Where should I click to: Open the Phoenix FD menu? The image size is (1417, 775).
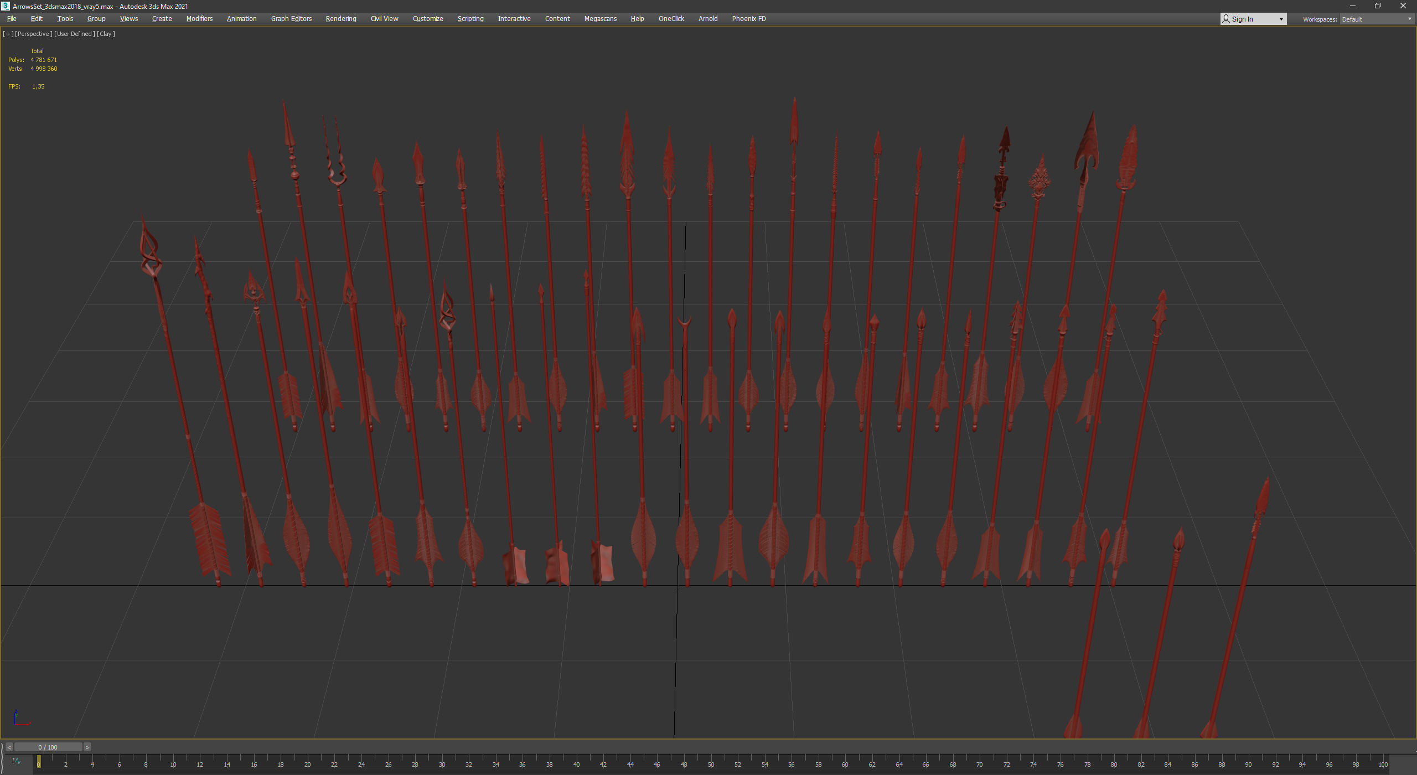[748, 19]
